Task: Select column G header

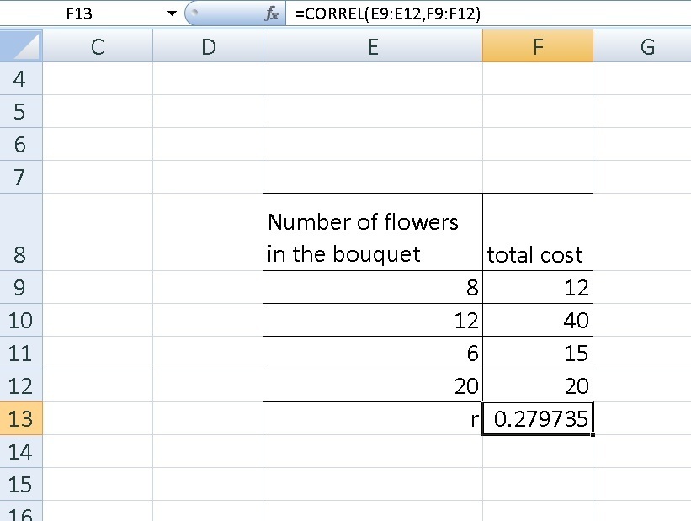Action: (646, 47)
